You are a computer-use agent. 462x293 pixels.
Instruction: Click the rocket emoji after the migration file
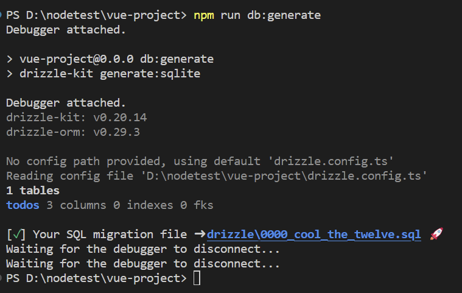click(x=436, y=235)
